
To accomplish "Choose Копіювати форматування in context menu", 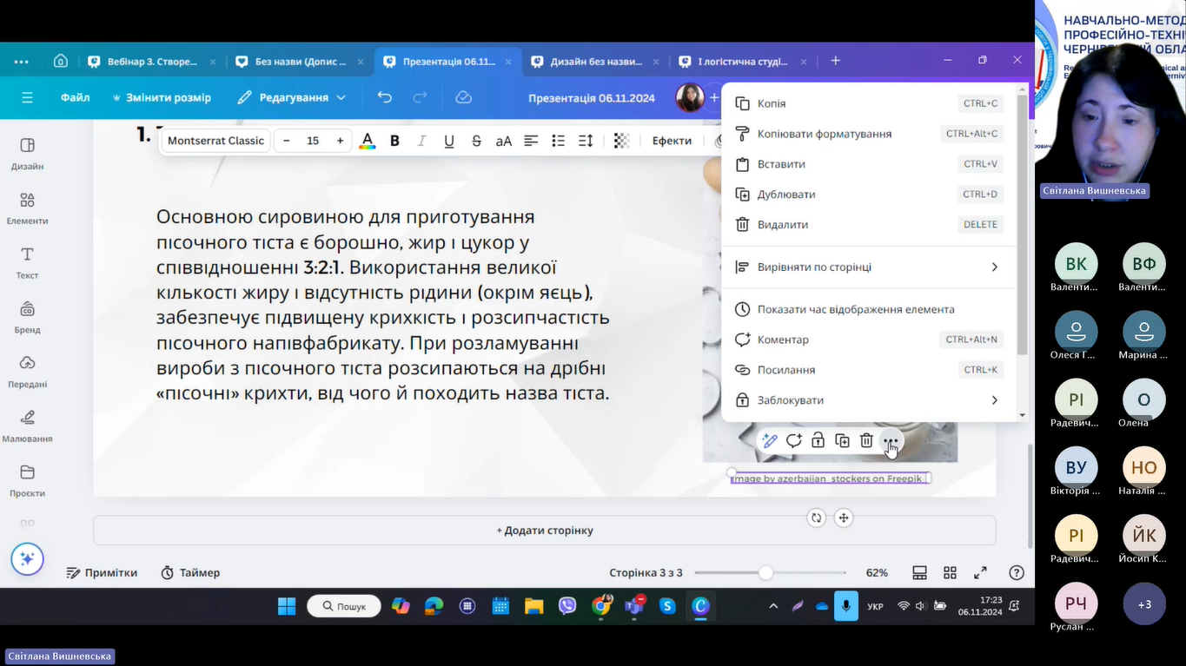I will [824, 134].
